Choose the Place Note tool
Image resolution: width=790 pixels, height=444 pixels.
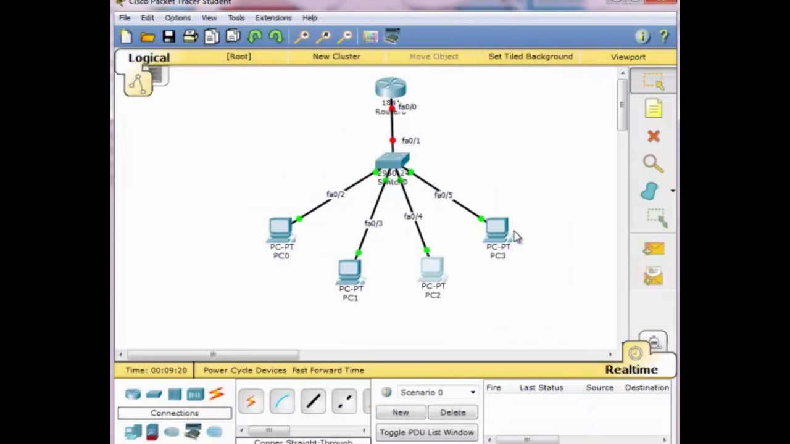click(654, 109)
